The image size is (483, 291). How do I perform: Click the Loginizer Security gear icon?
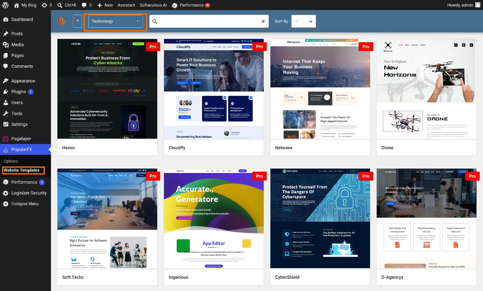tap(6, 193)
